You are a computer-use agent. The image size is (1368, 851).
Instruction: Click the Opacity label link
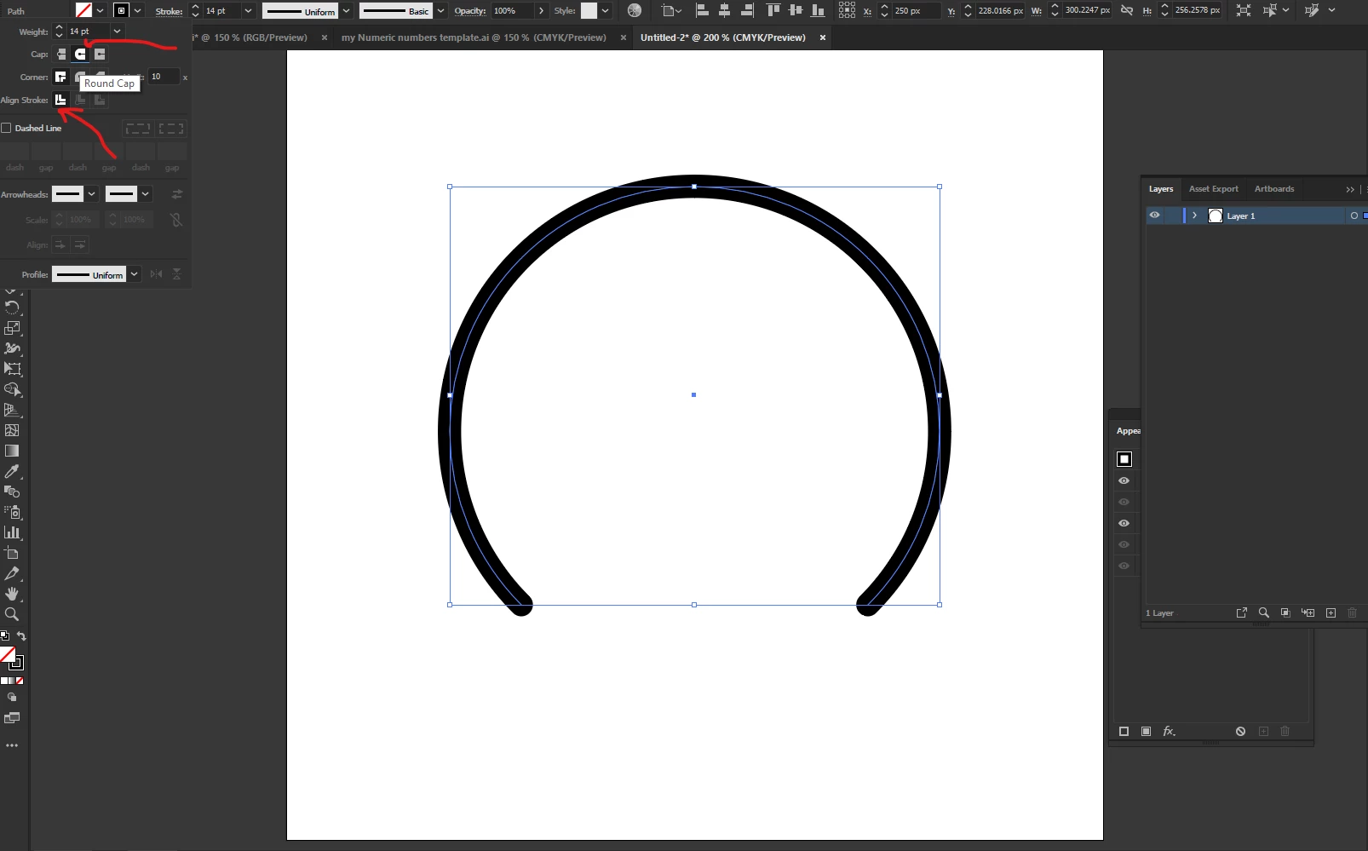(469, 11)
